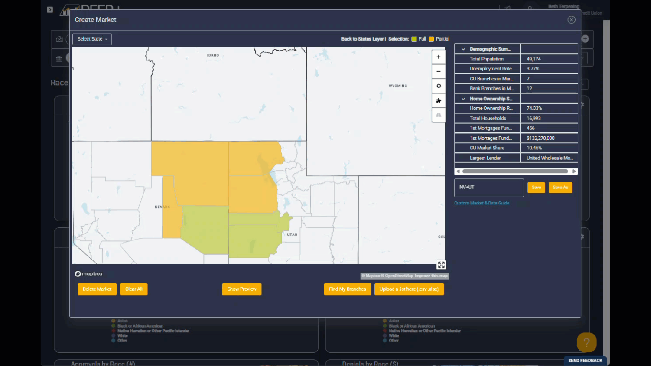Close the Create Market dialog

click(572, 20)
